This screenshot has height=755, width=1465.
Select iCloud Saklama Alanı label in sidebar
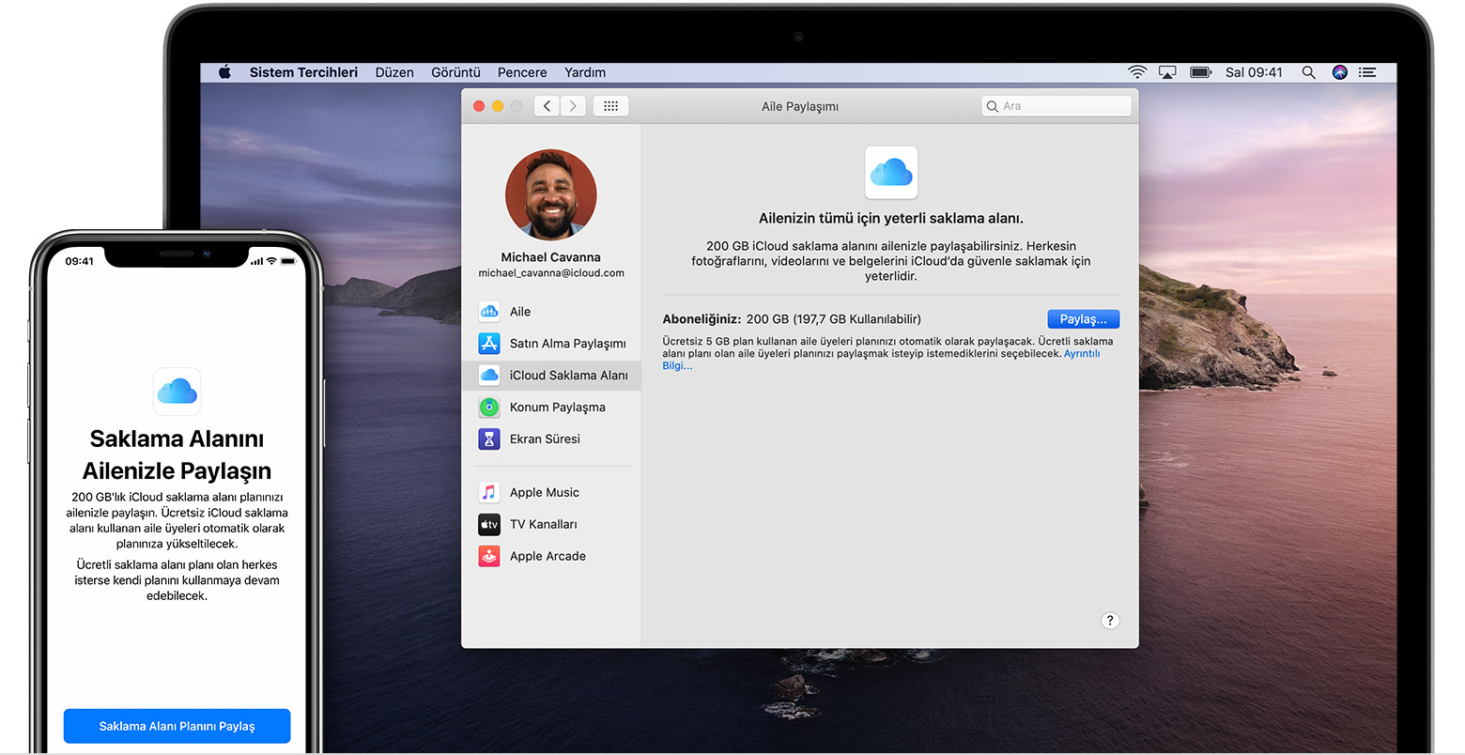click(x=569, y=376)
